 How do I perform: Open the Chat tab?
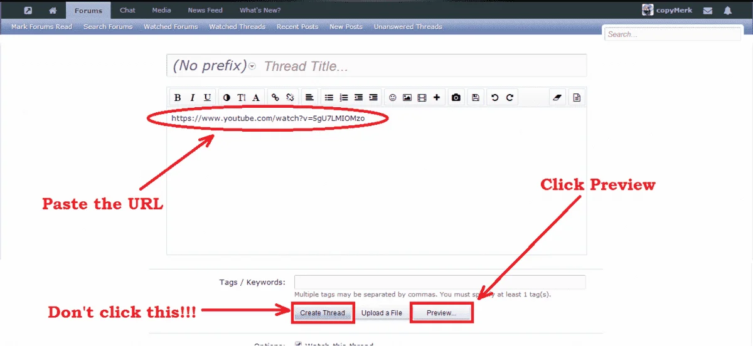[127, 10]
